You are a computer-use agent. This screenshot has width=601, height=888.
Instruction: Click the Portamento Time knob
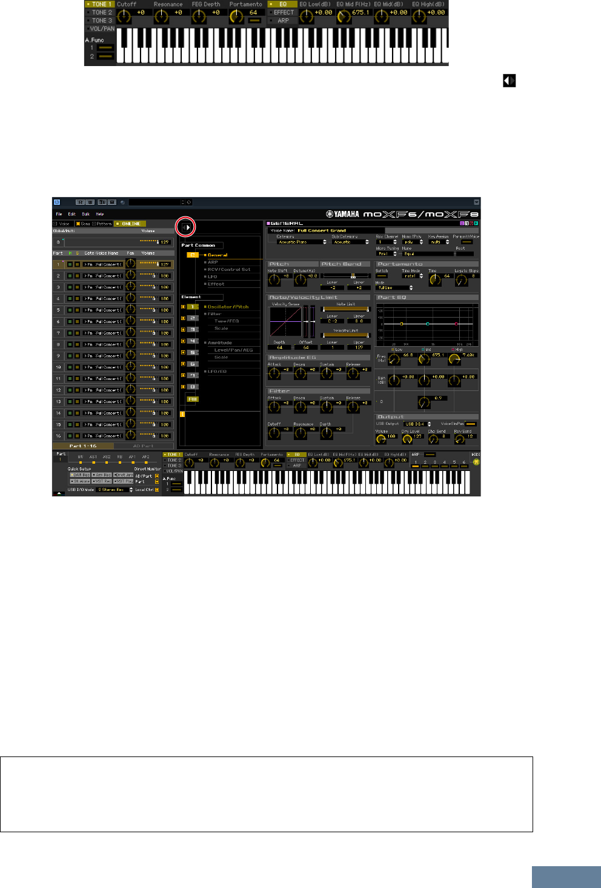(x=434, y=280)
